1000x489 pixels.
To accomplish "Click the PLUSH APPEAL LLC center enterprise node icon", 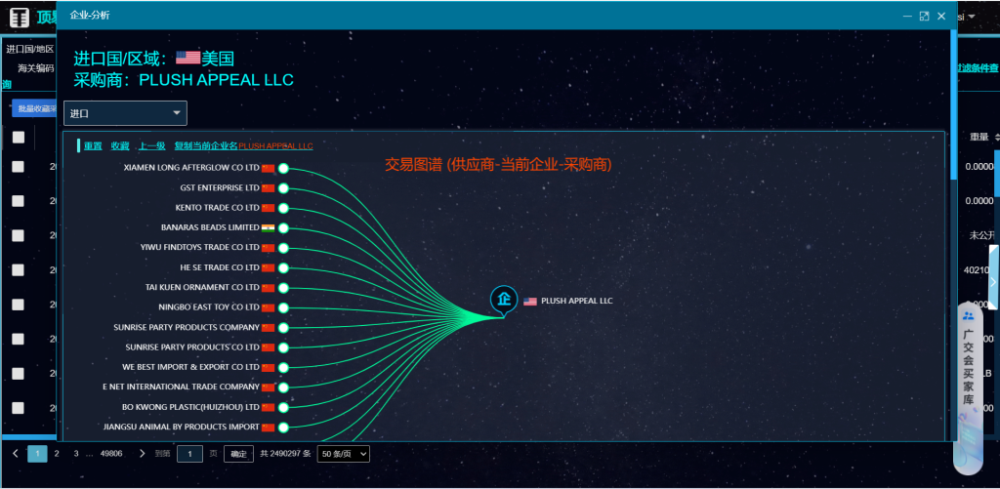I will click(x=504, y=299).
